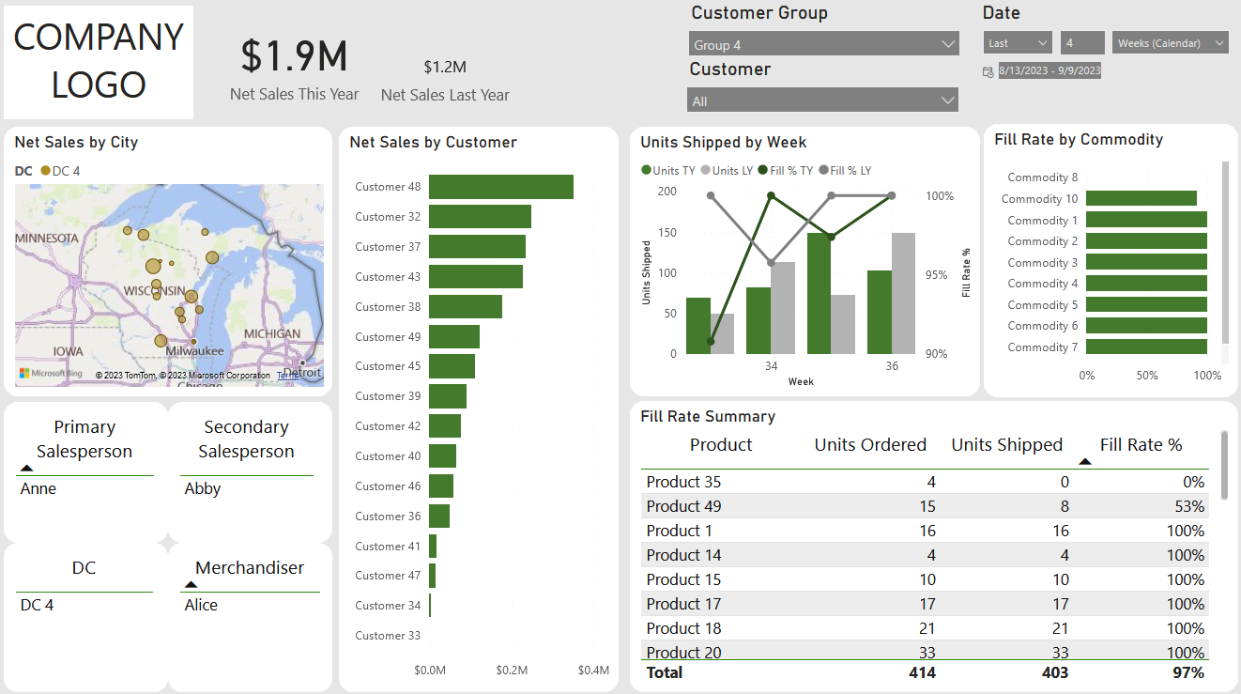The width and height of the screenshot is (1241, 694).
Task: Click the date number input field showing 4
Action: pos(1082,43)
